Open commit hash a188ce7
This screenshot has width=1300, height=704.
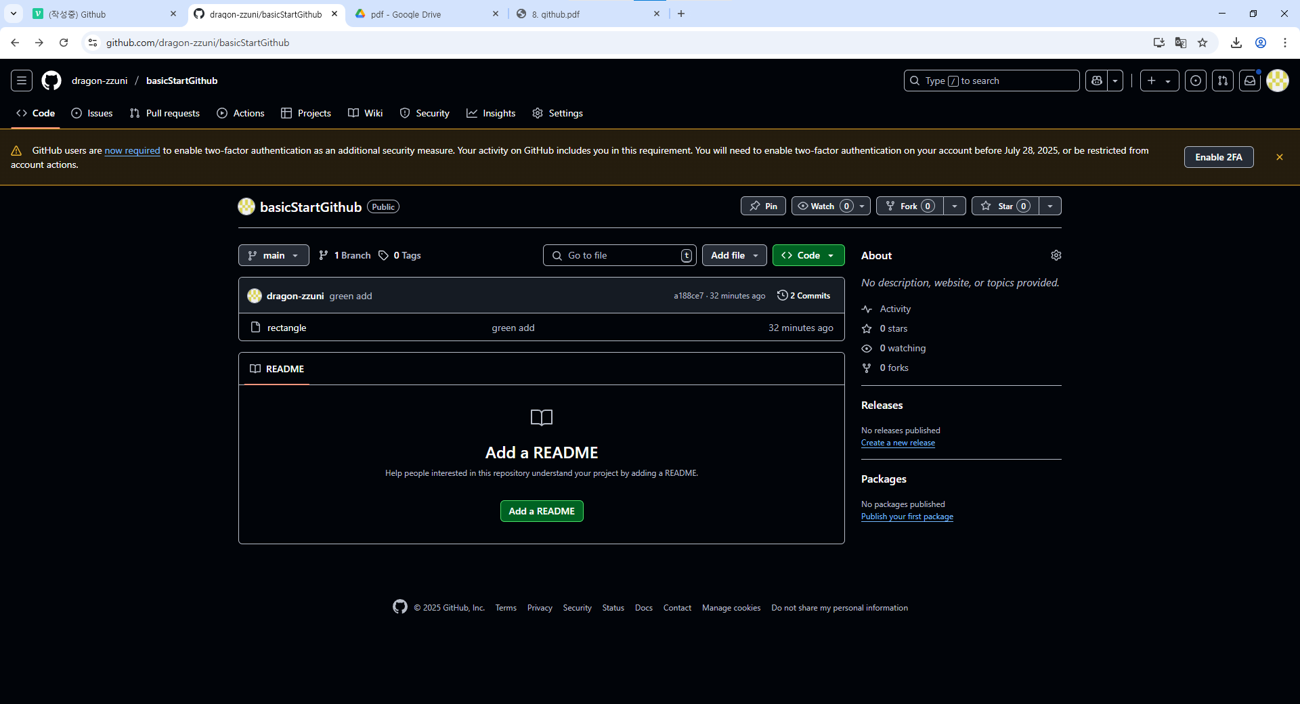[x=689, y=296]
